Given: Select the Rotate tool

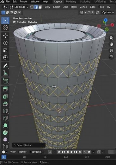Looking at the screenshot, I should (x=5, y=43).
